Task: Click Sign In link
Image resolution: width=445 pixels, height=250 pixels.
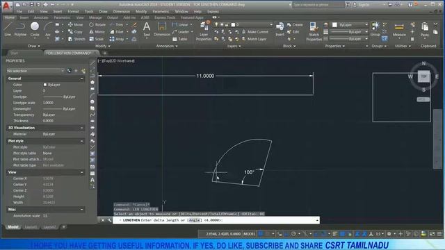Action: [364, 5]
